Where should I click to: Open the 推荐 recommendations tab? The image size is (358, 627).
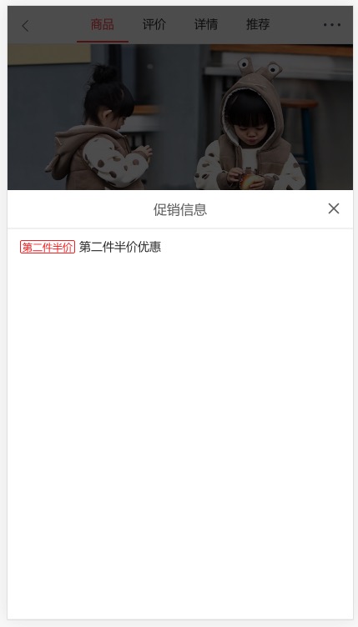[258, 25]
